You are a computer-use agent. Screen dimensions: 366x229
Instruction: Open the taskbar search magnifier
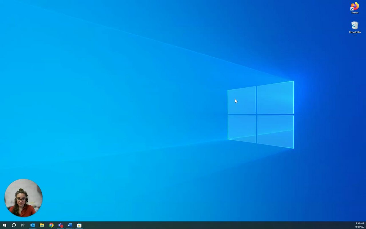pos(13,225)
